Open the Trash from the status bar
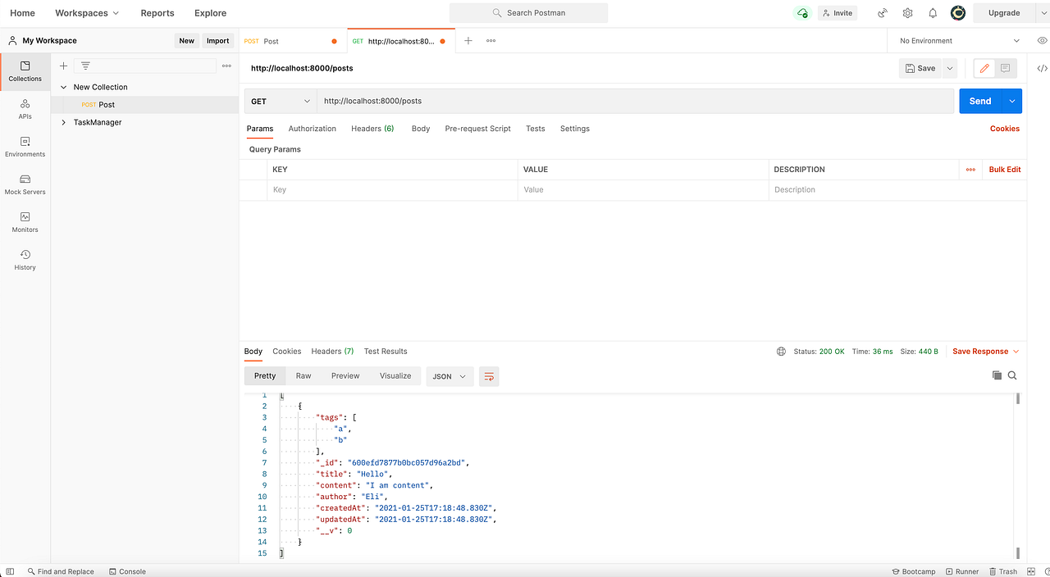 [1003, 571]
